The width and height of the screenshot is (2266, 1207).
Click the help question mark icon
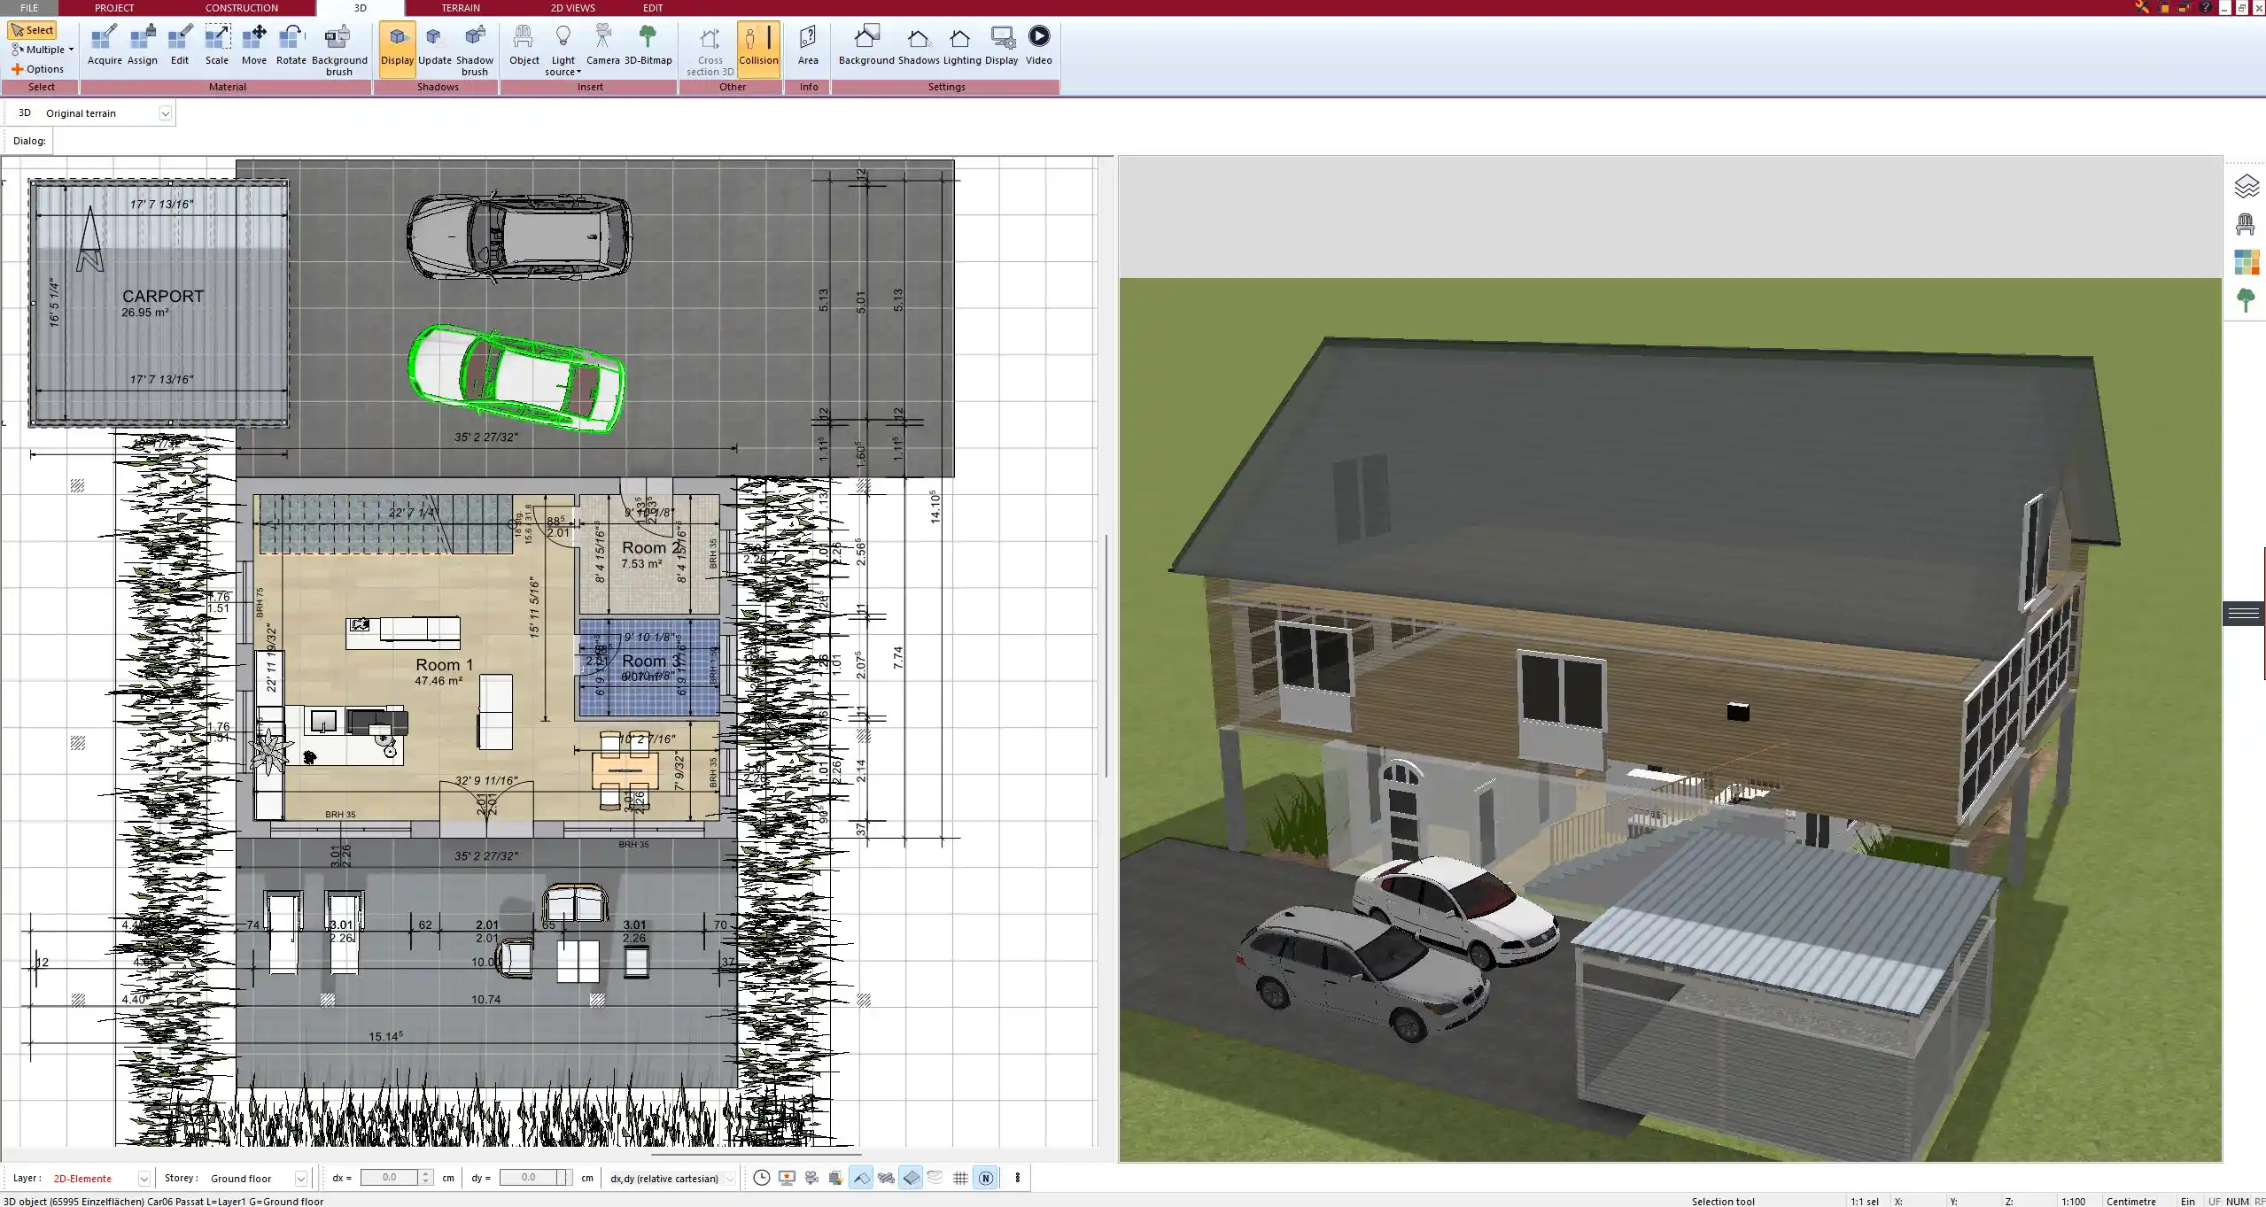[x=2206, y=7]
